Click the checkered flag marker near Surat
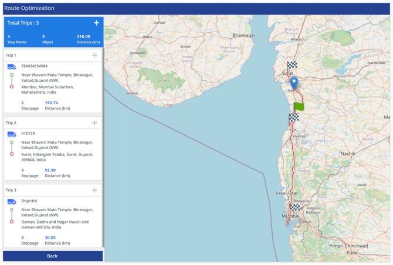This screenshot has height=265, width=393. coord(292,66)
